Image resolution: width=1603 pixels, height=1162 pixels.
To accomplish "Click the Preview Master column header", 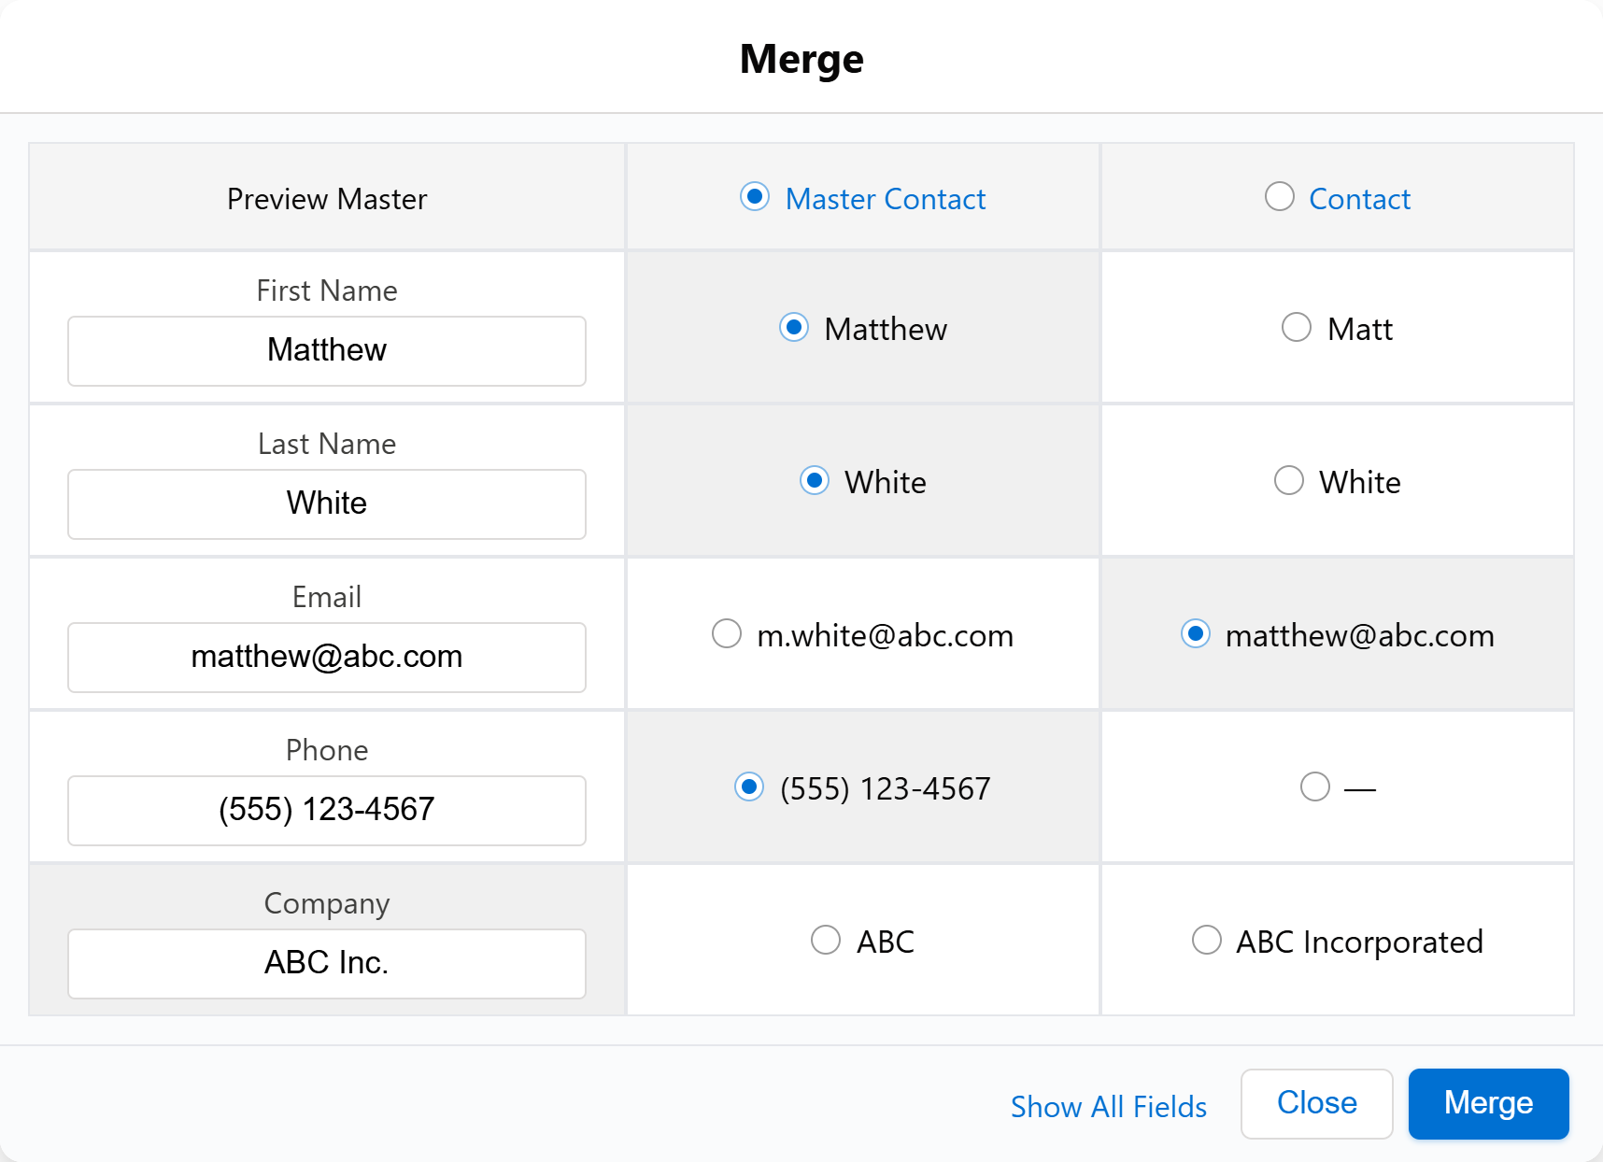I will coord(326,198).
